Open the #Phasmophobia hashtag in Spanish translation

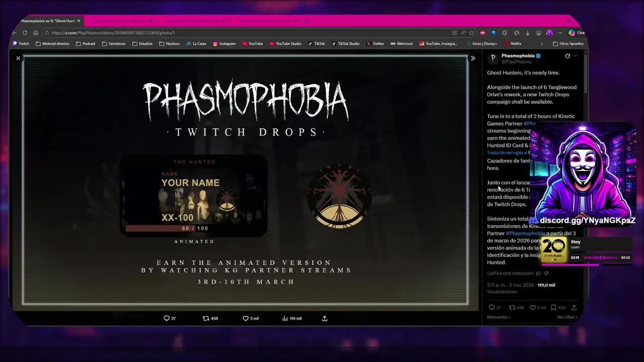point(525,233)
